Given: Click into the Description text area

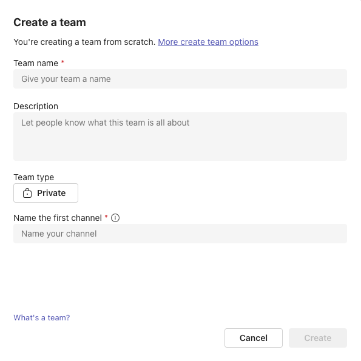Looking at the screenshot, I should (180, 137).
